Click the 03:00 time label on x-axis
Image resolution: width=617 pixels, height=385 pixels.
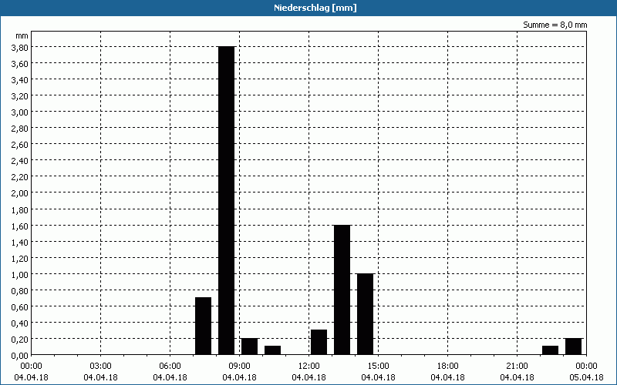101,367
